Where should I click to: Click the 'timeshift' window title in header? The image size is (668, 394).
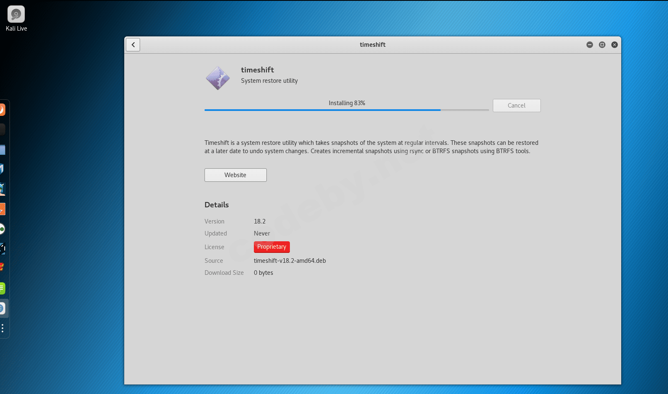tap(373, 45)
